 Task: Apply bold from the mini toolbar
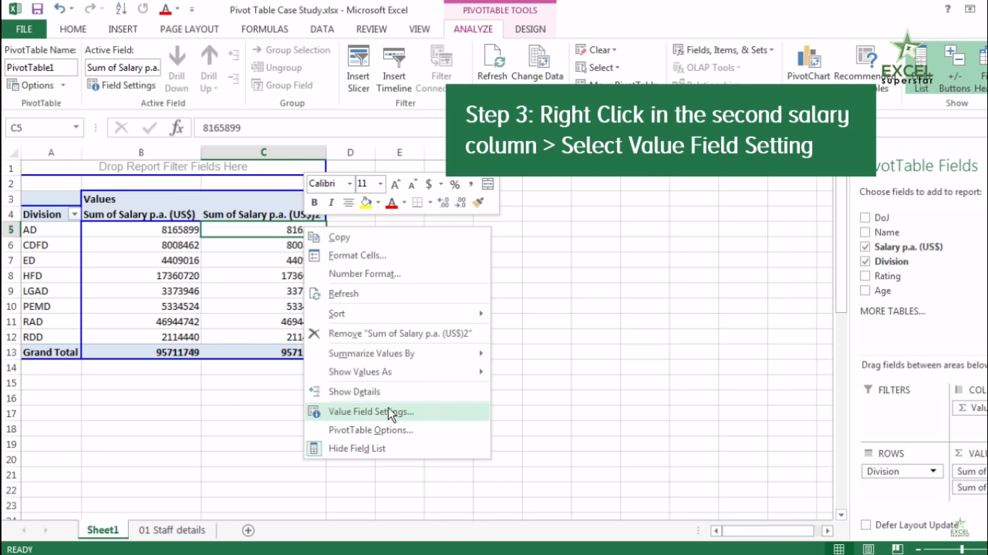tap(315, 202)
